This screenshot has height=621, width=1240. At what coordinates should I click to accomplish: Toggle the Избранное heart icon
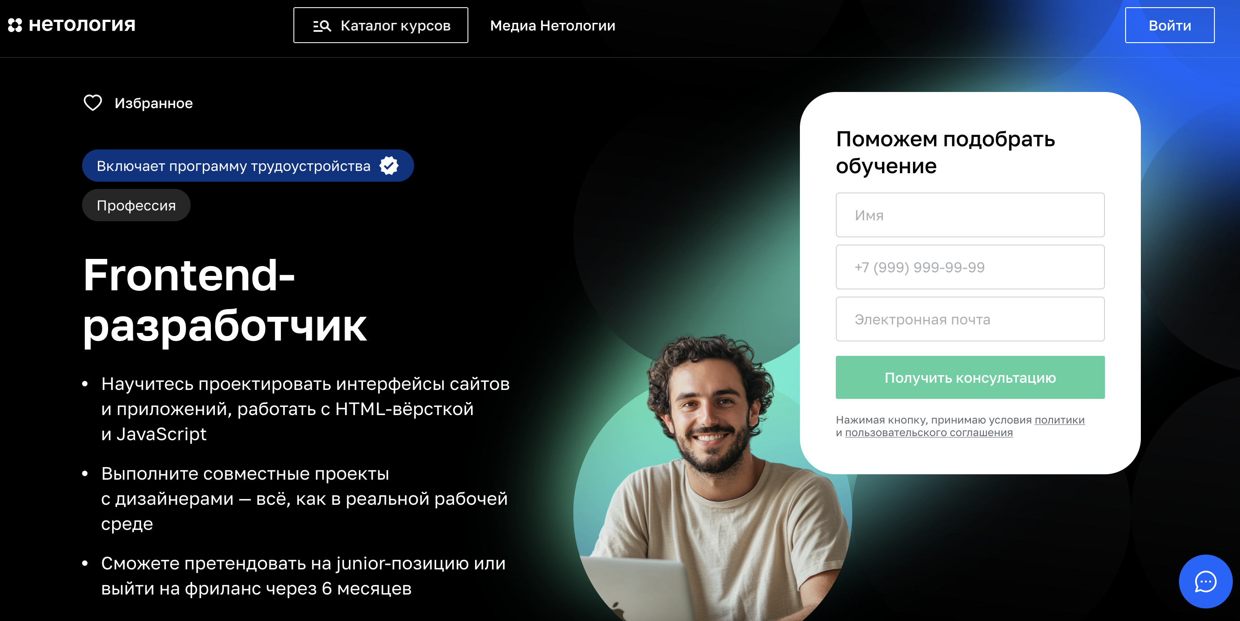pyautogui.click(x=93, y=103)
